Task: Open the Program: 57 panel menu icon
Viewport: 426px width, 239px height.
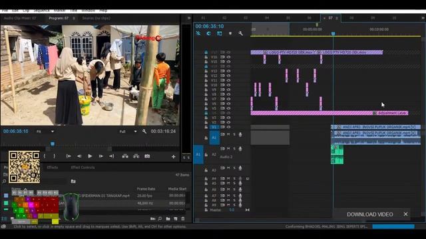Action: click(x=74, y=18)
